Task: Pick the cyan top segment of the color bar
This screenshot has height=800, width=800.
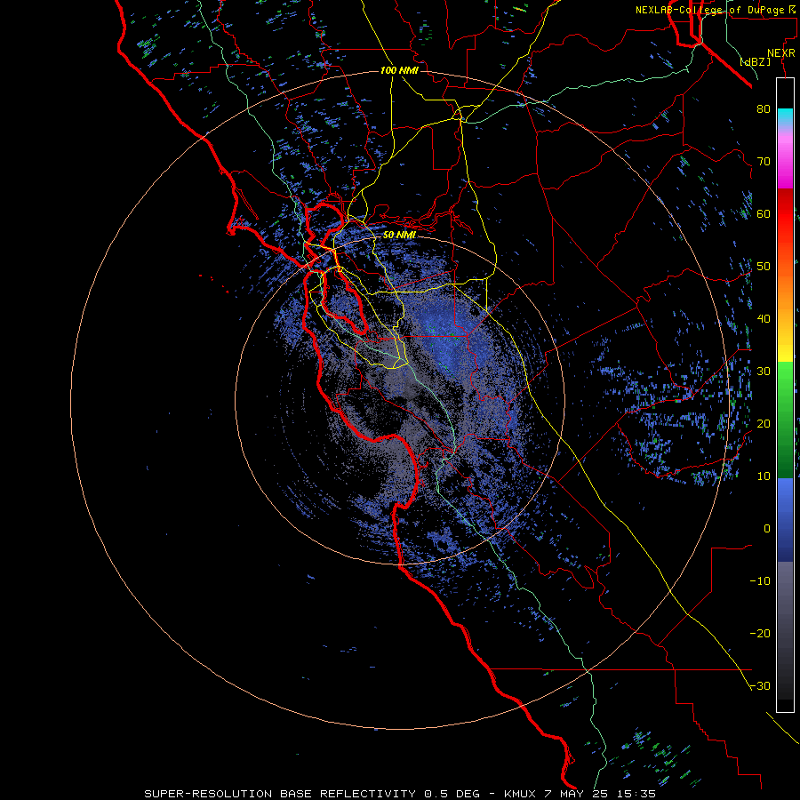Action: coord(785,116)
